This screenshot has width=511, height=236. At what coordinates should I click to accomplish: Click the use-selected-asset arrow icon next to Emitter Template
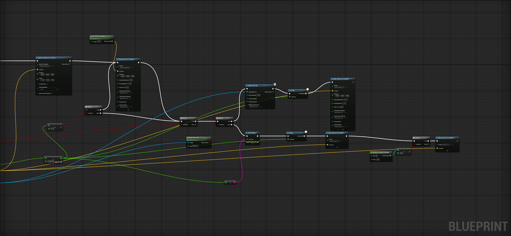pos(51,66)
